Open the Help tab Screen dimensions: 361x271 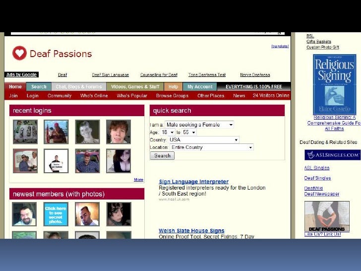click(x=173, y=87)
